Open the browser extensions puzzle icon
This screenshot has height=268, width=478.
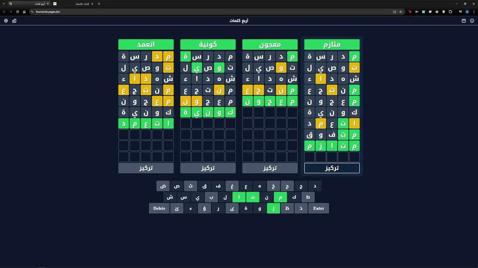coord(450,12)
